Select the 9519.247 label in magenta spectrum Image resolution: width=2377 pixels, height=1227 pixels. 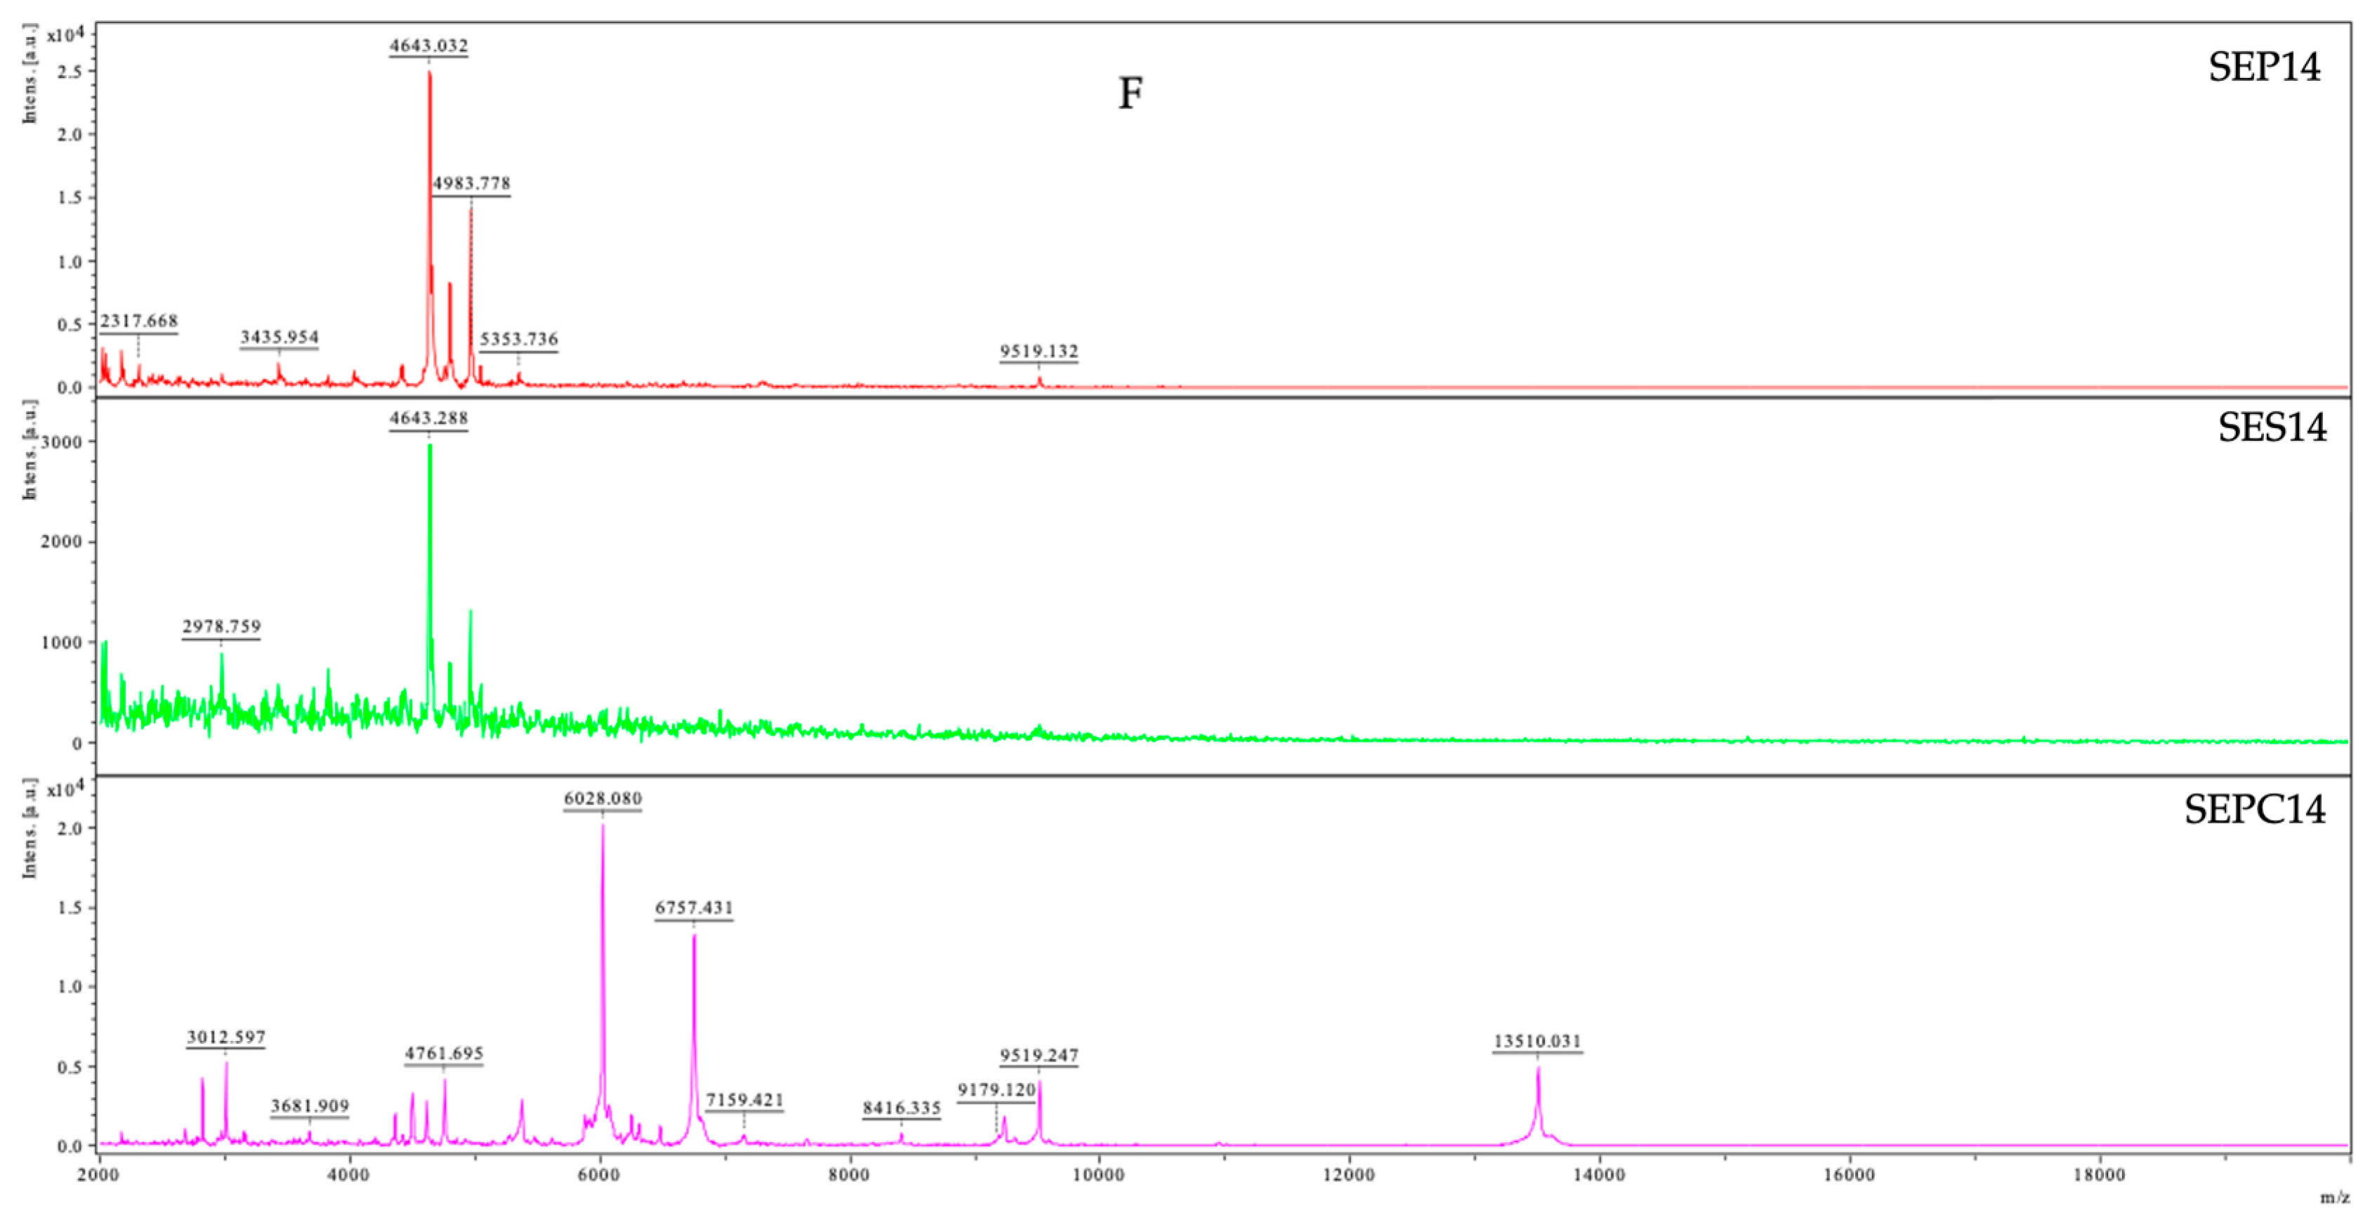(x=1039, y=1056)
